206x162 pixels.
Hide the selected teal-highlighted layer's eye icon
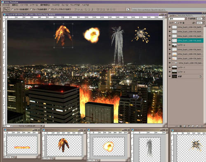170,41
